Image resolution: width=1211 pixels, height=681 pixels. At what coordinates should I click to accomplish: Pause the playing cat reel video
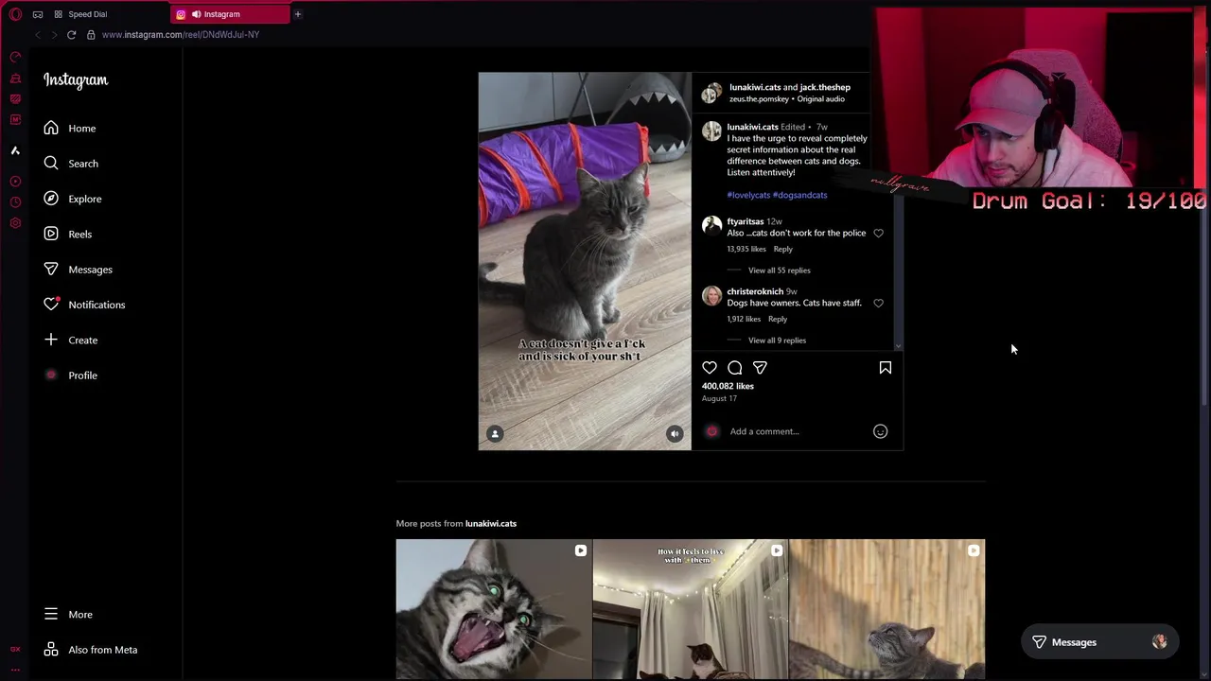[585, 261]
